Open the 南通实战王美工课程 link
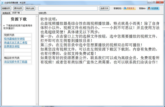 point(16,43)
